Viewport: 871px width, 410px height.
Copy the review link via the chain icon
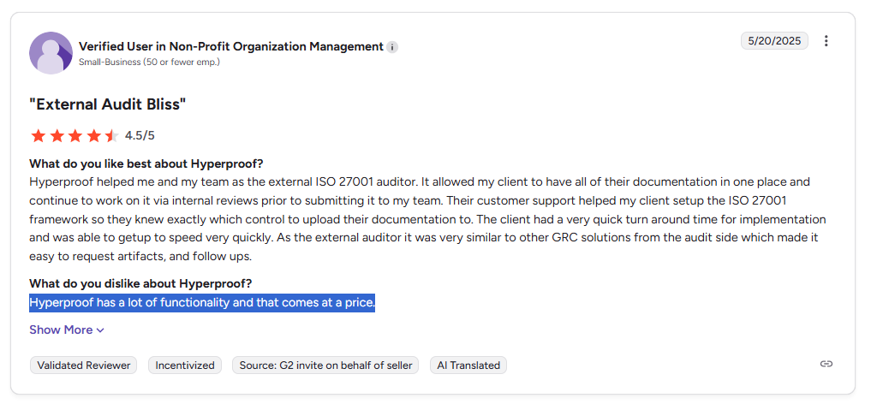(x=826, y=364)
